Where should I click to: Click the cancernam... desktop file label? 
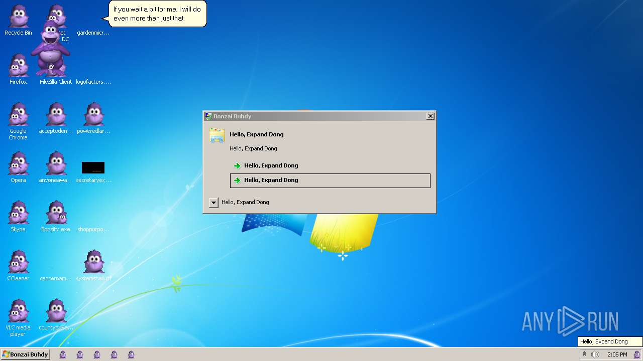pyautogui.click(x=56, y=278)
